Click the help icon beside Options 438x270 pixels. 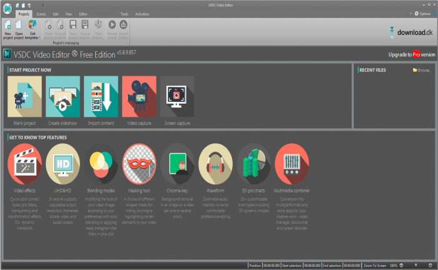point(434,13)
